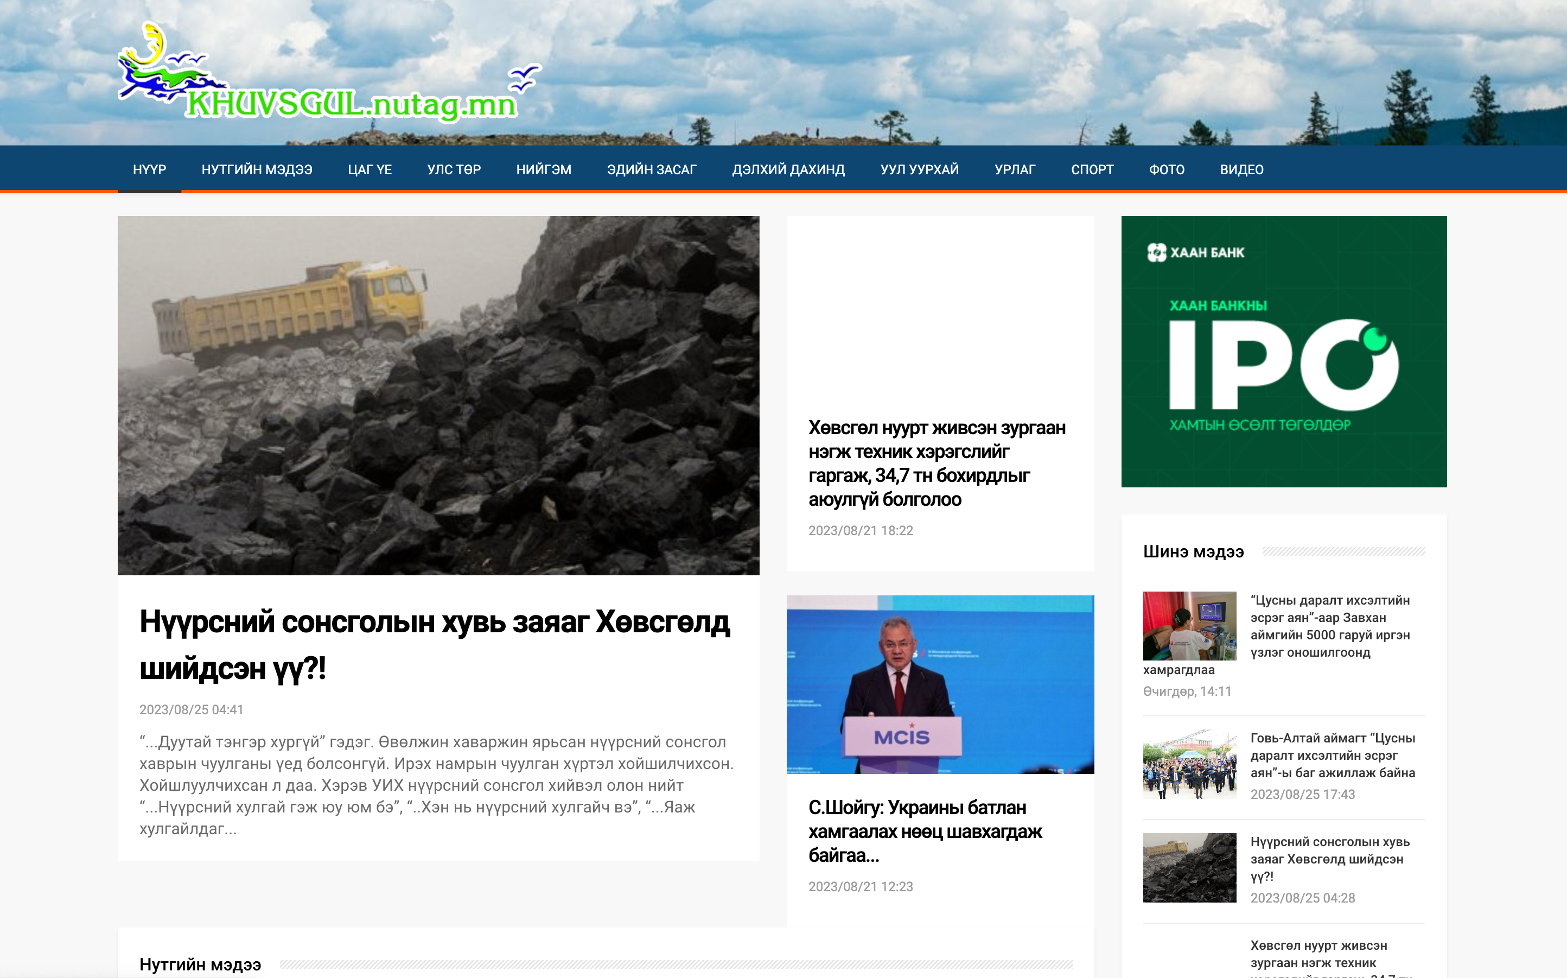
Task: Switch to the СПОРТ section
Action: [1092, 169]
